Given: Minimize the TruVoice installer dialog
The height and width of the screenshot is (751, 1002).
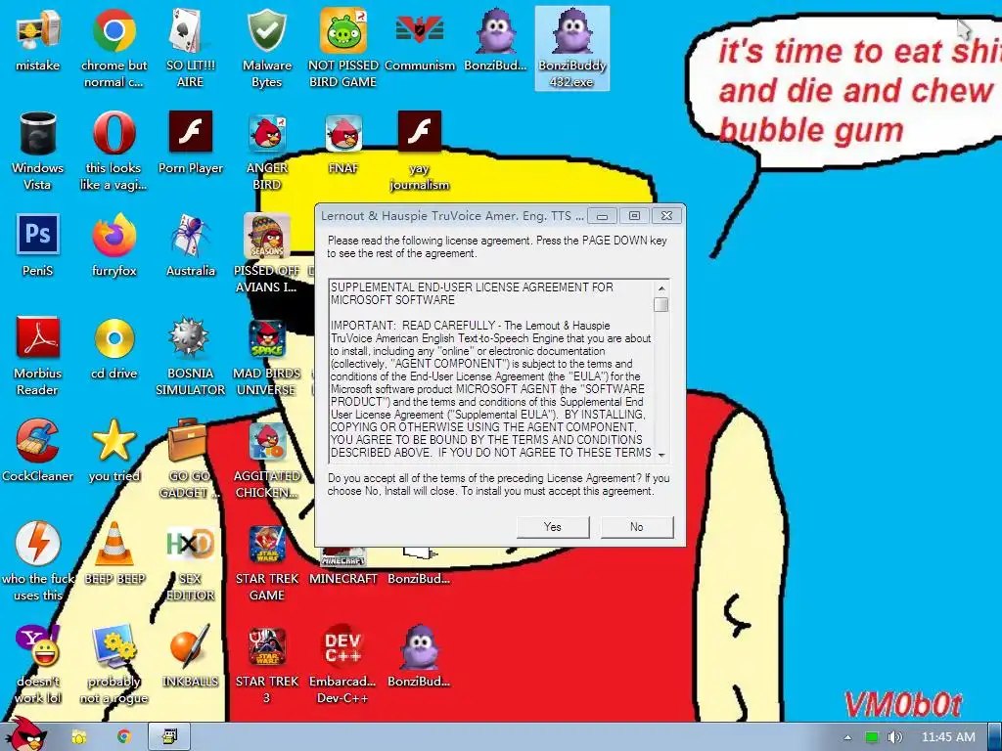Looking at the screenshot, I should pyautogui.click(x=602, y=216).
